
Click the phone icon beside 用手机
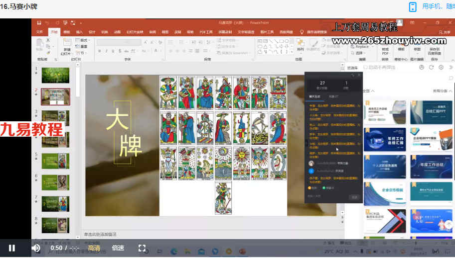pyautogui.click(x=412, y=6)
